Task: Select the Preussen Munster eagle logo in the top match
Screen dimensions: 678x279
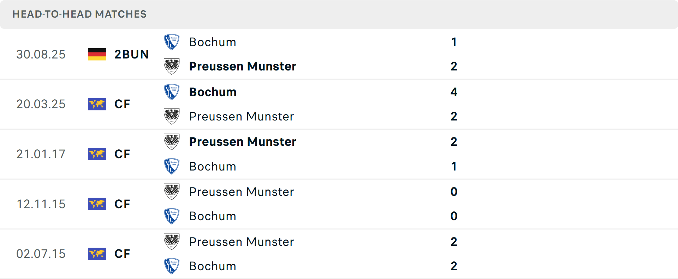Action: tap(172, 66)
